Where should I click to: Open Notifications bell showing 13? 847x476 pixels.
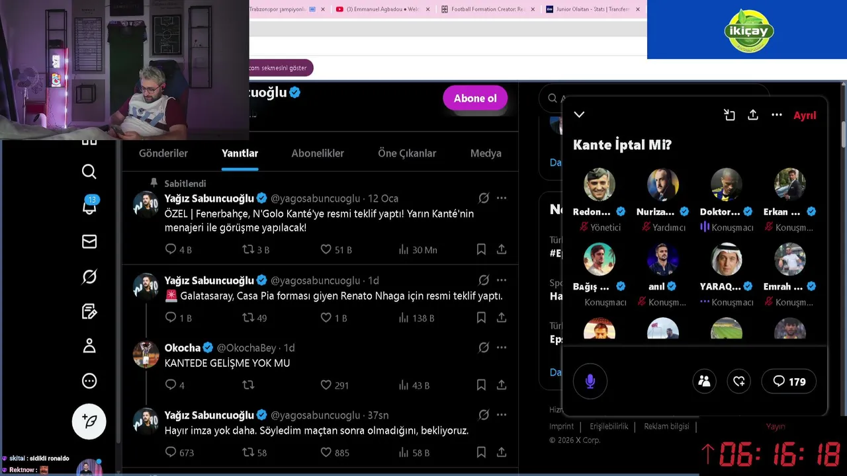pos(89,206)
